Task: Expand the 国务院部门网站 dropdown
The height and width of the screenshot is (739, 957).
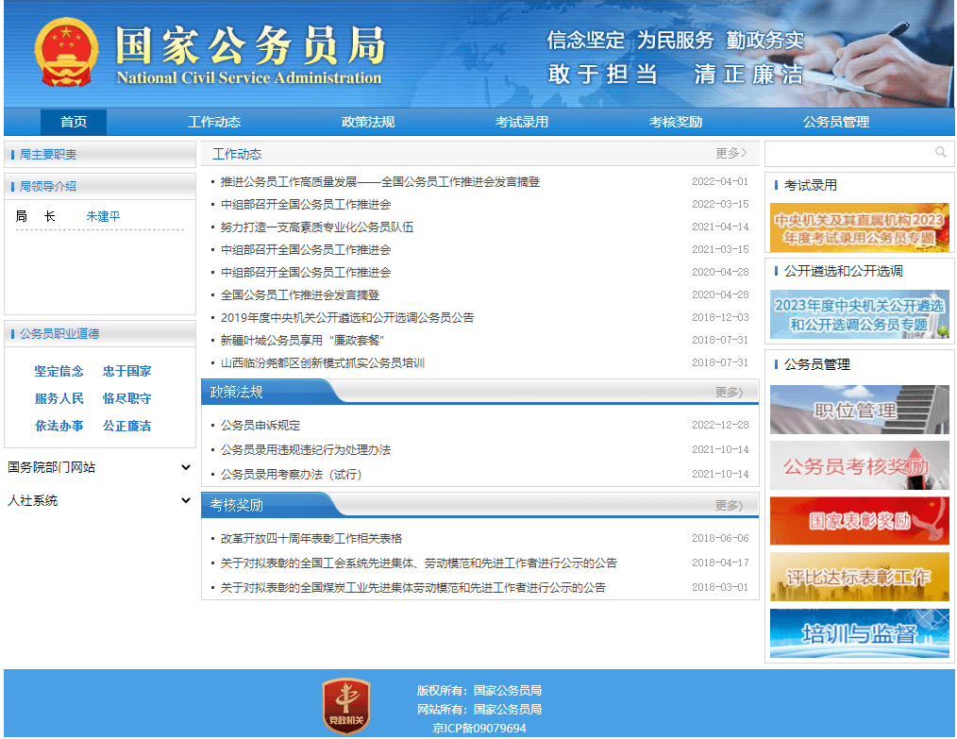Action: coord(99,467)
